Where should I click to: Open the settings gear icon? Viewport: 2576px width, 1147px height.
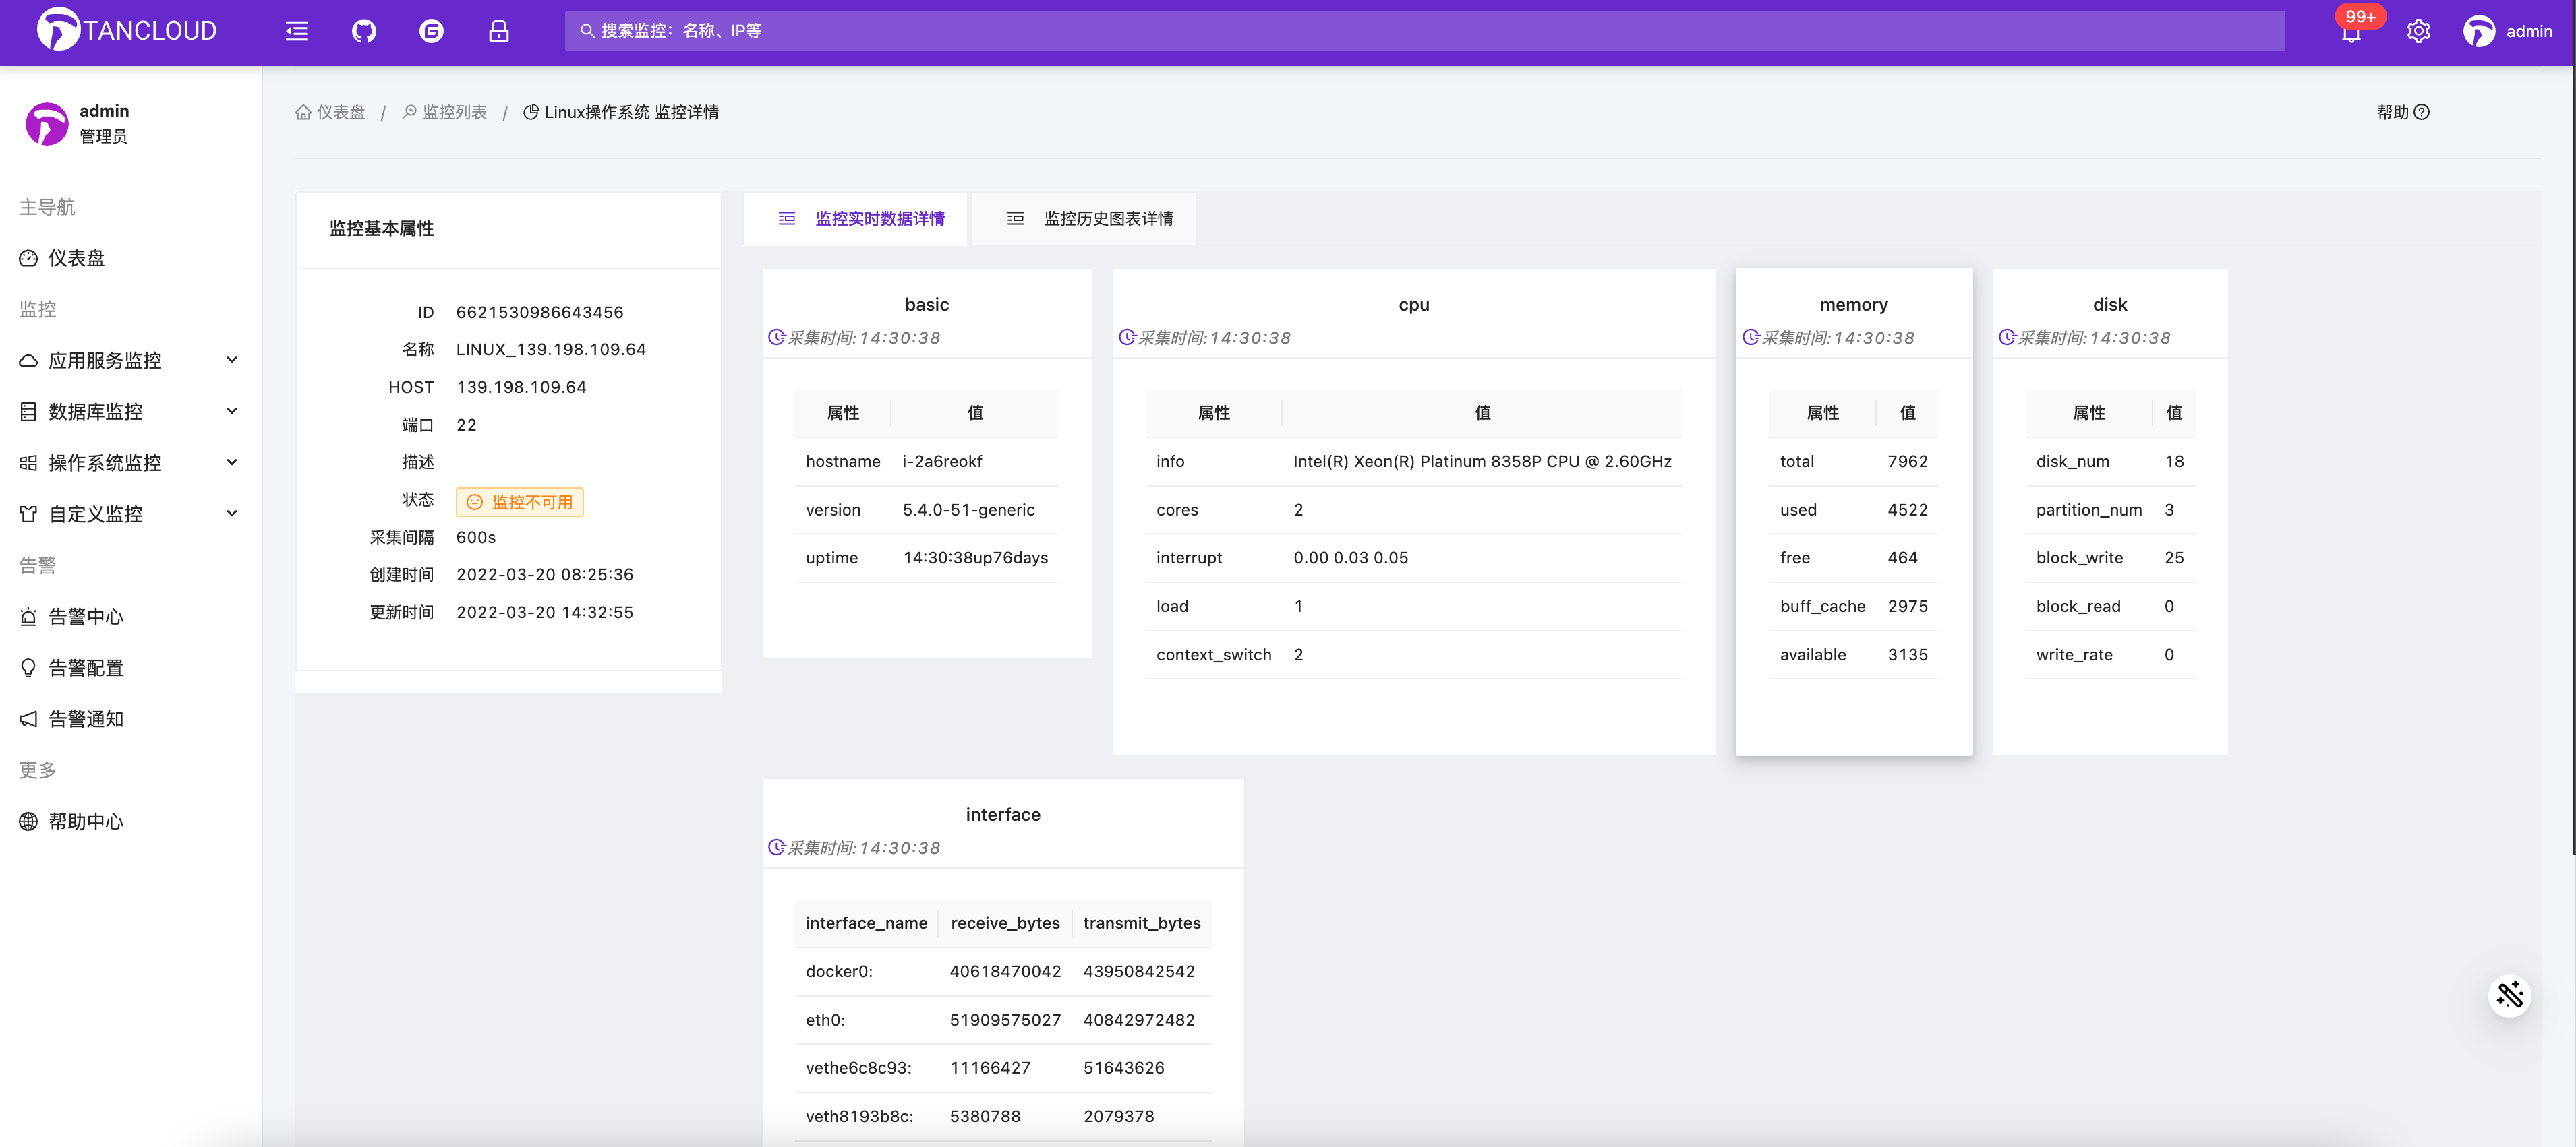tap(2418, 31)
